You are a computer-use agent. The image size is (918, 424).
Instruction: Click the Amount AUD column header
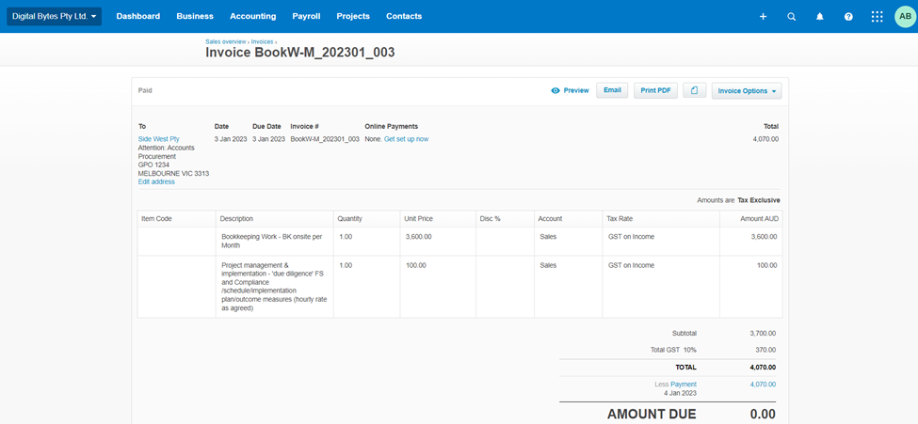click(751, 219)
